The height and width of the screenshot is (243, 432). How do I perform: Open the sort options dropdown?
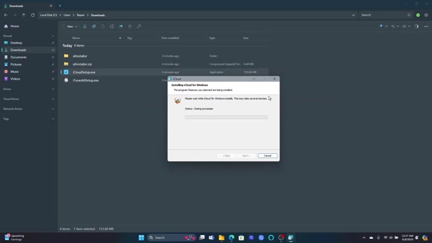395,26
